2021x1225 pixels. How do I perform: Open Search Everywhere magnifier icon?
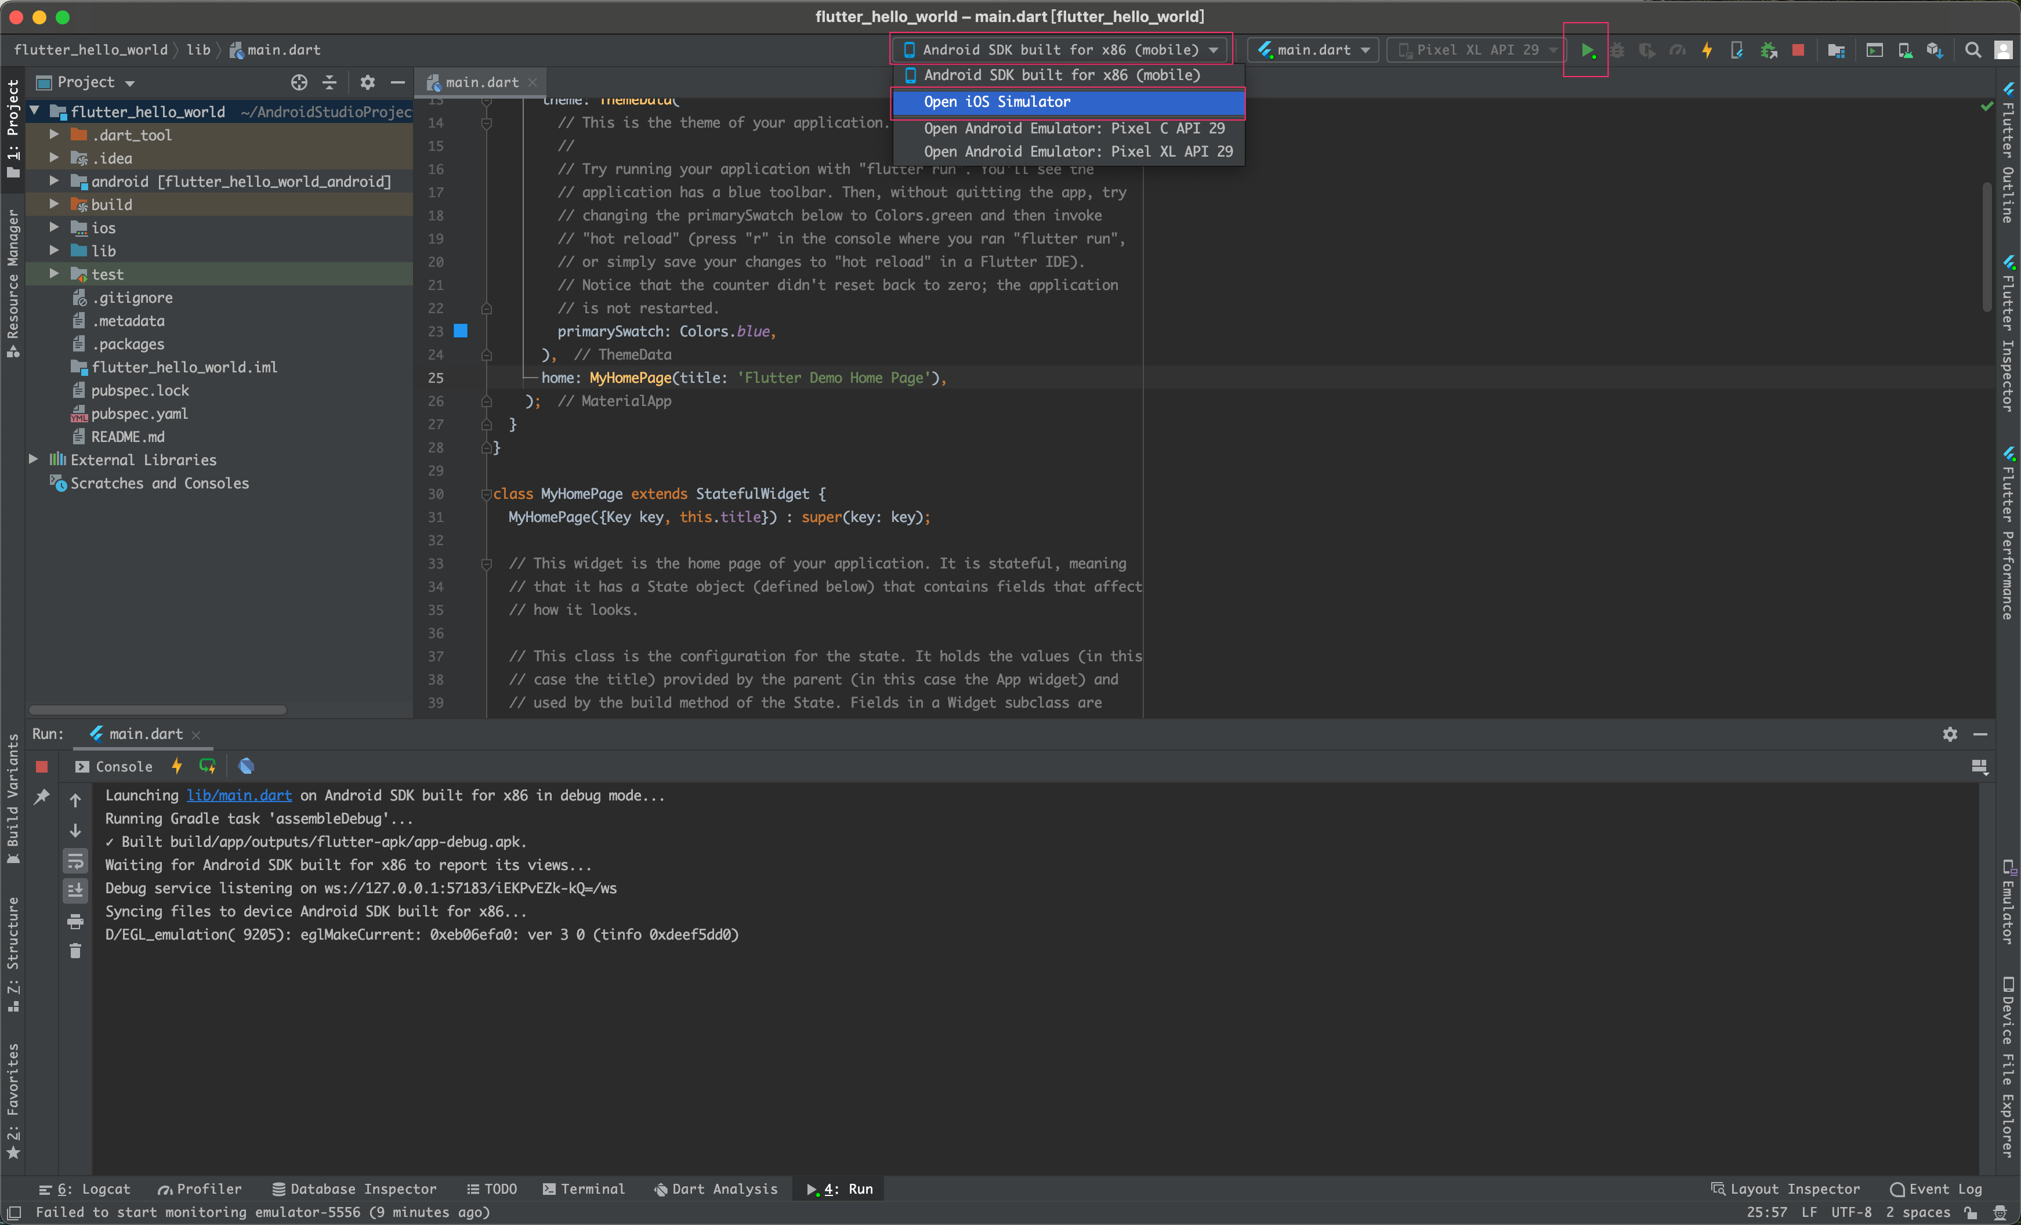click(x=1973, y=50)
